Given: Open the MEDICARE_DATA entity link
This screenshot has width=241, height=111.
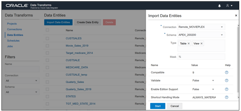Looking at the screenshot, I should coord(77,68).
